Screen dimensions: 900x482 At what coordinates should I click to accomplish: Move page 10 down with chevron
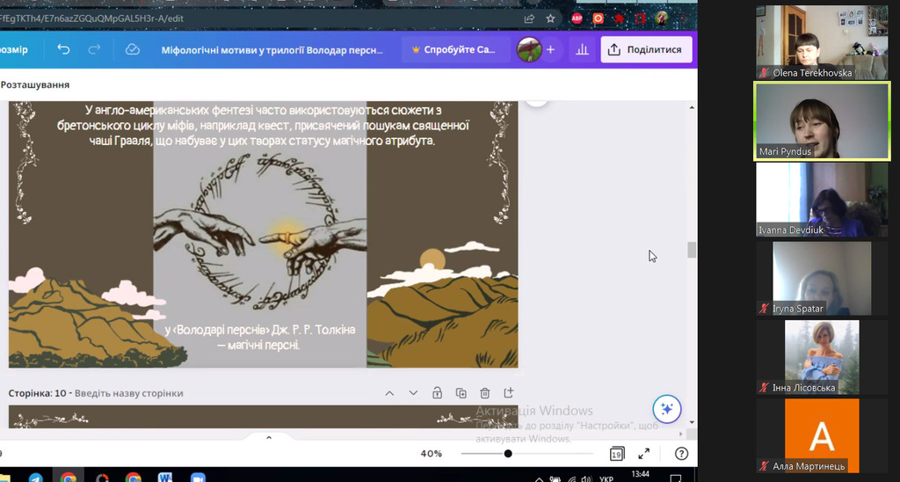point(413,393)
